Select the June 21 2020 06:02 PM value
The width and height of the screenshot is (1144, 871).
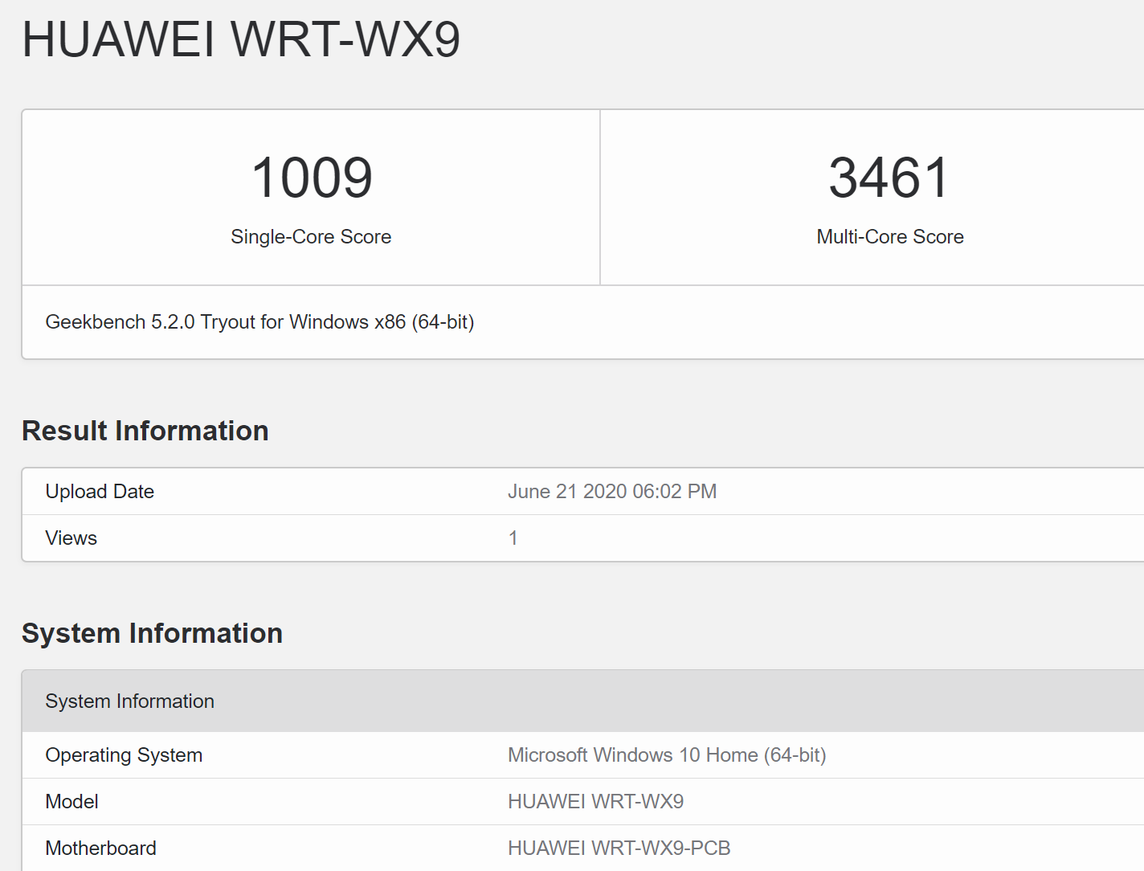612,491
